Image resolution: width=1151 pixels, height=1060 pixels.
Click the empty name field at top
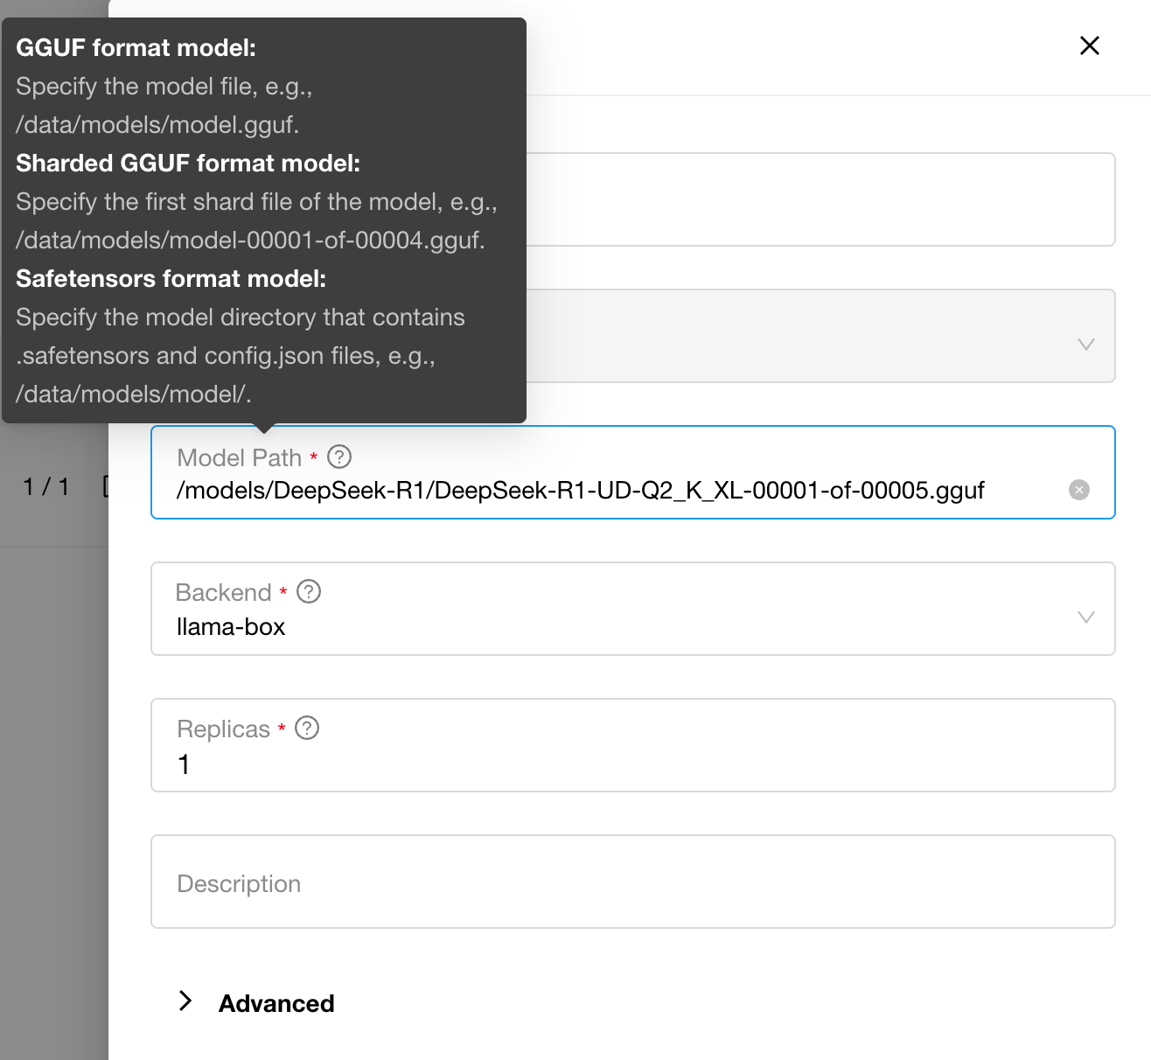[x=787, y=199]
